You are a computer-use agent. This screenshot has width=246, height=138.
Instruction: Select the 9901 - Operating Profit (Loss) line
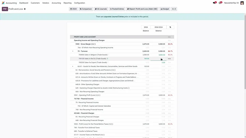point(122,95)
